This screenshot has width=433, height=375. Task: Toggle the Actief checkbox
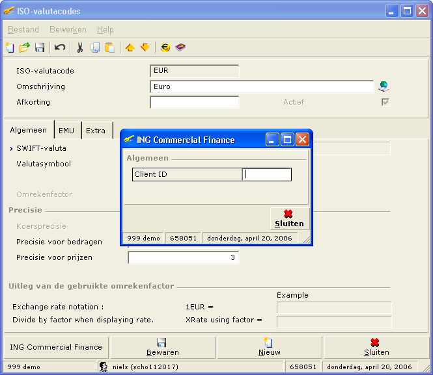coord(385,102)
